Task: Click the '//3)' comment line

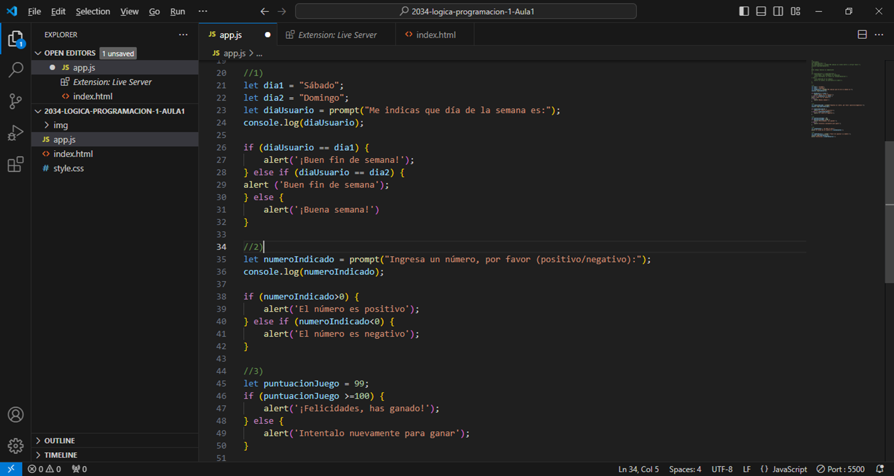Action: pos(253,371)
